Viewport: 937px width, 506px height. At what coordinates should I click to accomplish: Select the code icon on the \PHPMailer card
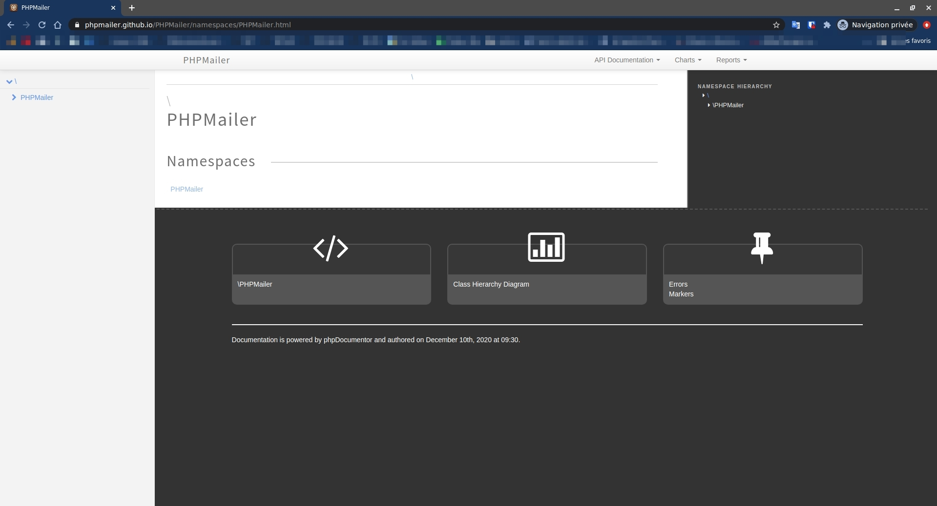(x=331, y=249)
